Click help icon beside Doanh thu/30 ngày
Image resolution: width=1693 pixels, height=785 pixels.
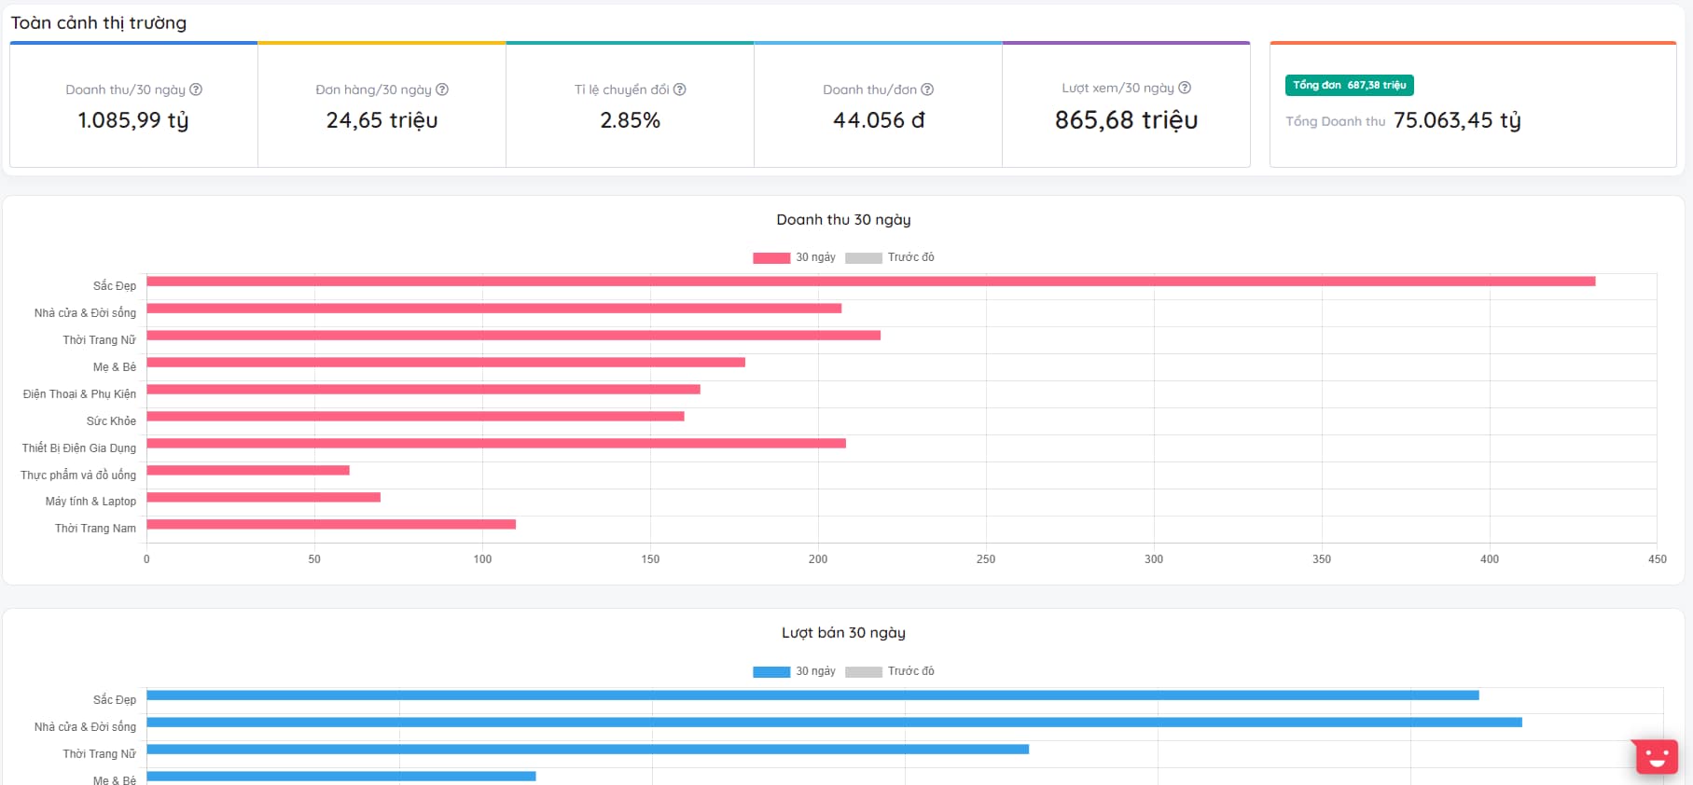[196, 90]
